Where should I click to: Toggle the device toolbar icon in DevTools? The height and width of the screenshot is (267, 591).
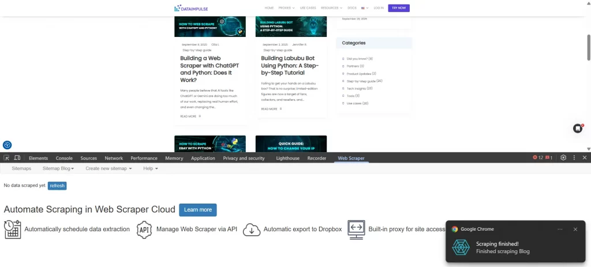coord(17,158)
